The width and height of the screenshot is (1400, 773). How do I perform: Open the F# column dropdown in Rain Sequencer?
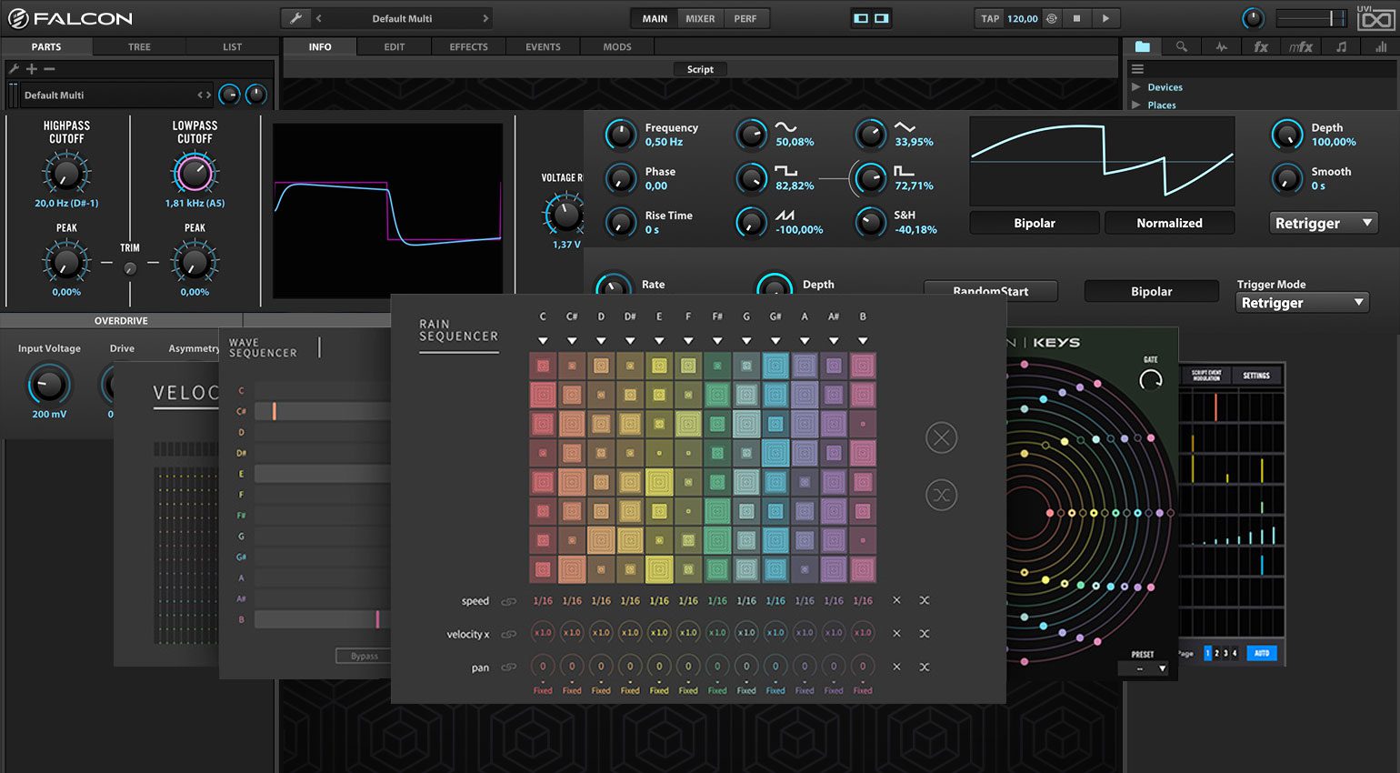pyautogui.click(x=717, y=341)
